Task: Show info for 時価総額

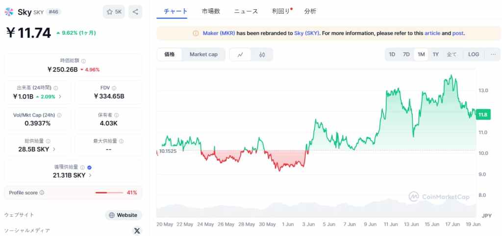Action: [x=83, y=61]
